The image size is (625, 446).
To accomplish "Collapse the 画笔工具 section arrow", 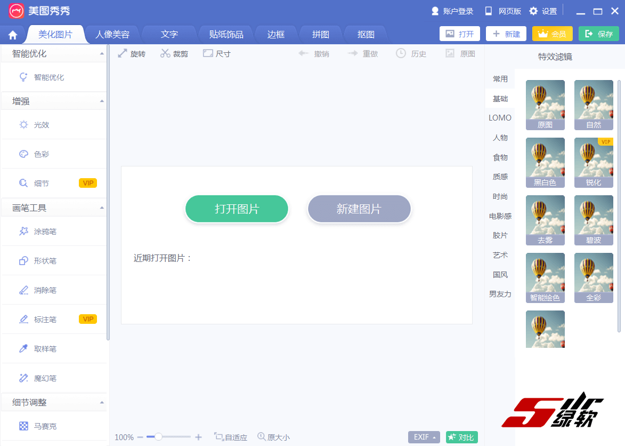I will tap(102, 208).
